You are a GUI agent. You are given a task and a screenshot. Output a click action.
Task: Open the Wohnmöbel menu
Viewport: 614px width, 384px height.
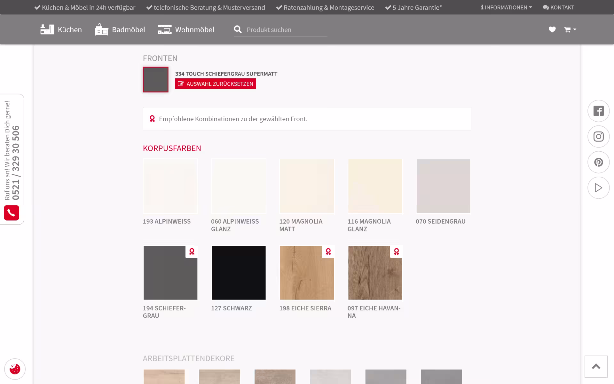pos(186,29)
